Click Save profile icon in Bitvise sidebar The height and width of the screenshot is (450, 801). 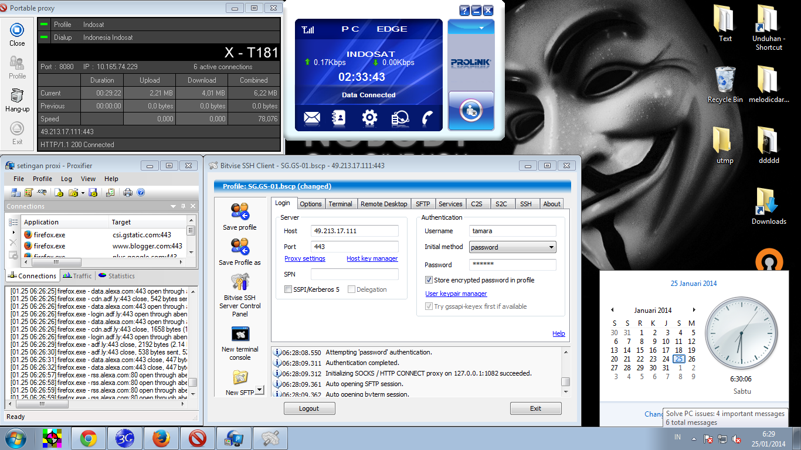[240, 212]
